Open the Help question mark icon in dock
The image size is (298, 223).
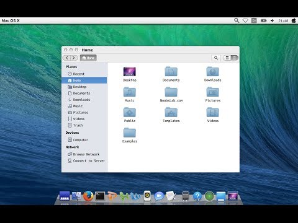pos(197,196)
